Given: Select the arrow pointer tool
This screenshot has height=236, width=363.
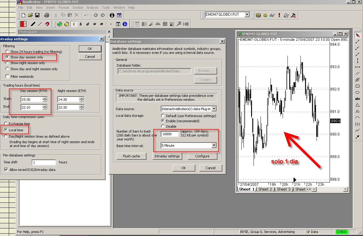Looking at the screenshot, I should (x=358, y=35).
